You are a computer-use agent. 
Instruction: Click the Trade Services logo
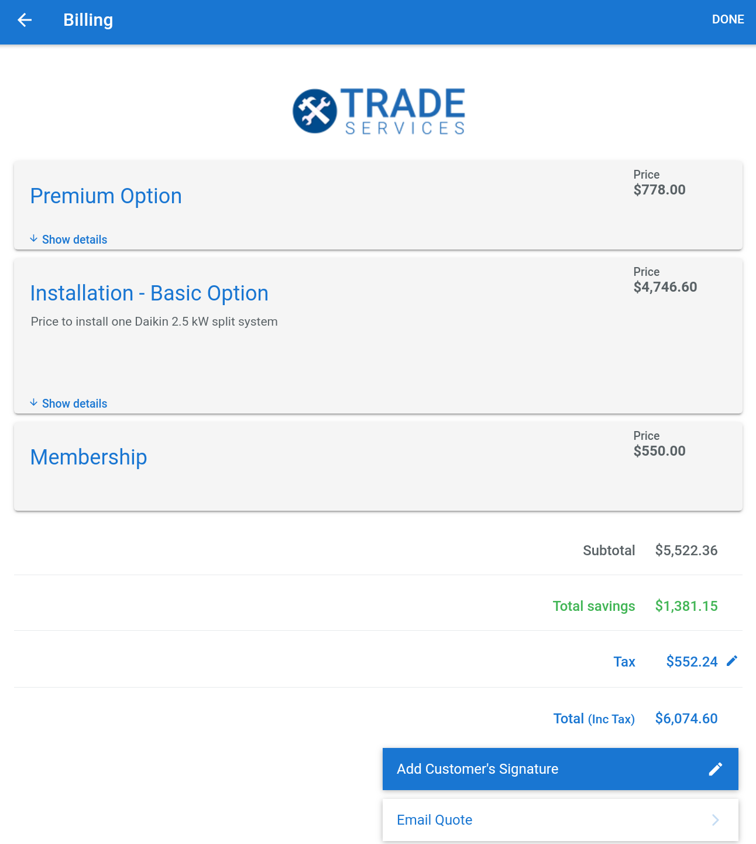[x=379, y=111]
